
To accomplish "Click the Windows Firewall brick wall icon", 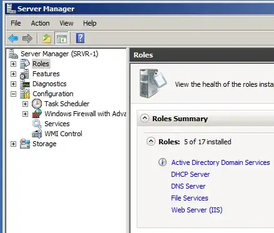I will [x=37, y=114].
